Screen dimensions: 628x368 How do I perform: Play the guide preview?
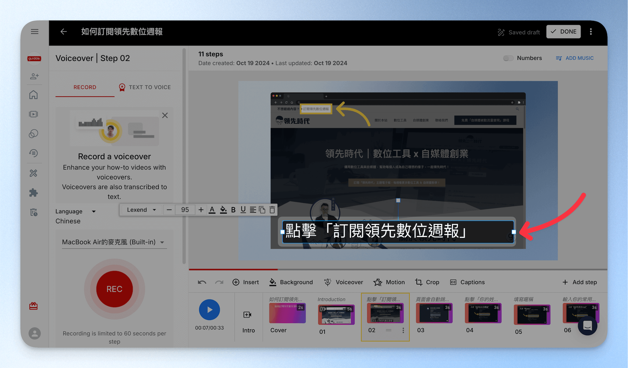[210, 310]
